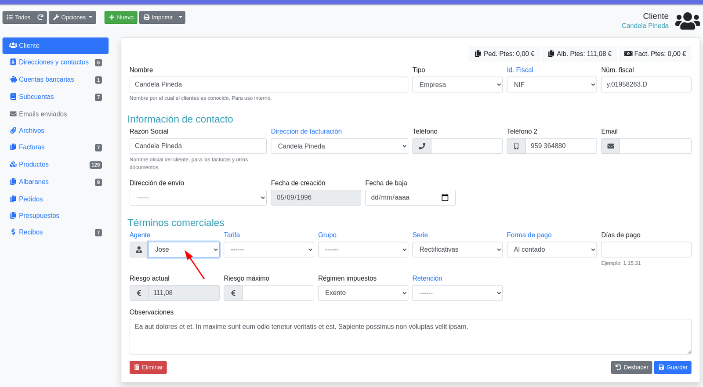Click the paperclip icon for Archivos
Viewport: 703px width, 387px height.
pos(13,130)
